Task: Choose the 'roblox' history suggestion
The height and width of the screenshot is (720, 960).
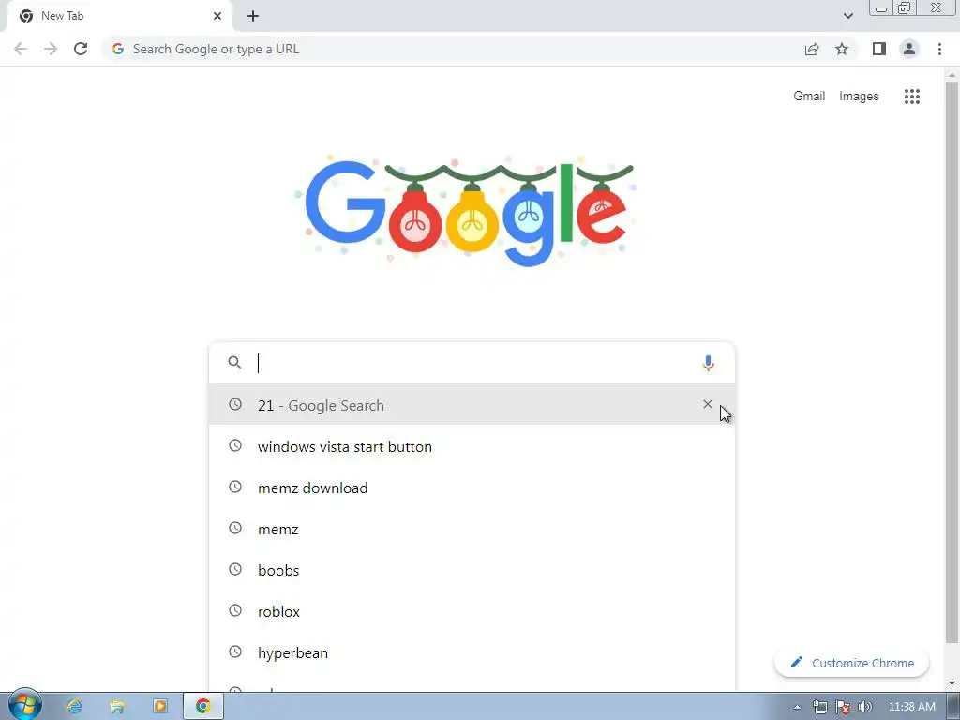Action: click(x=472, y=611)
